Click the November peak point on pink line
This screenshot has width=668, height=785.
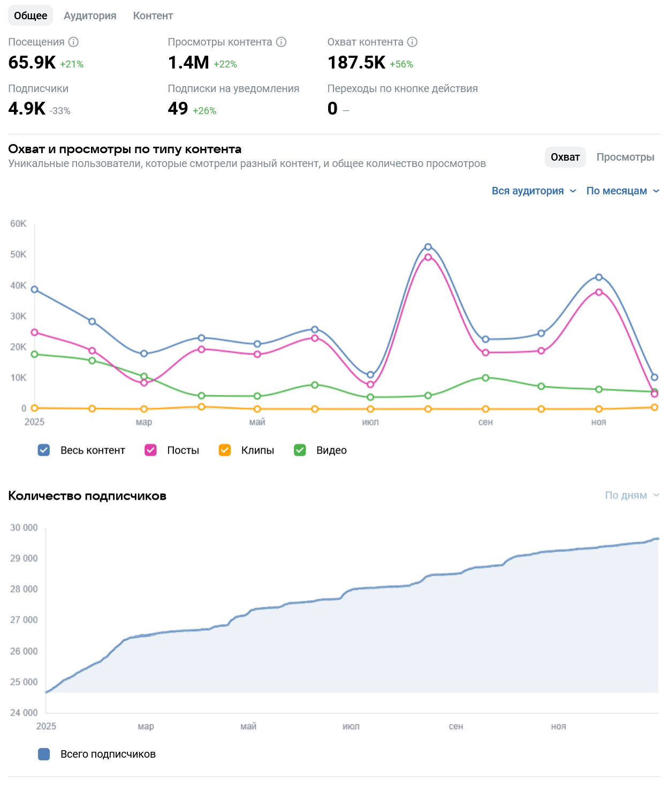(599, 292)
